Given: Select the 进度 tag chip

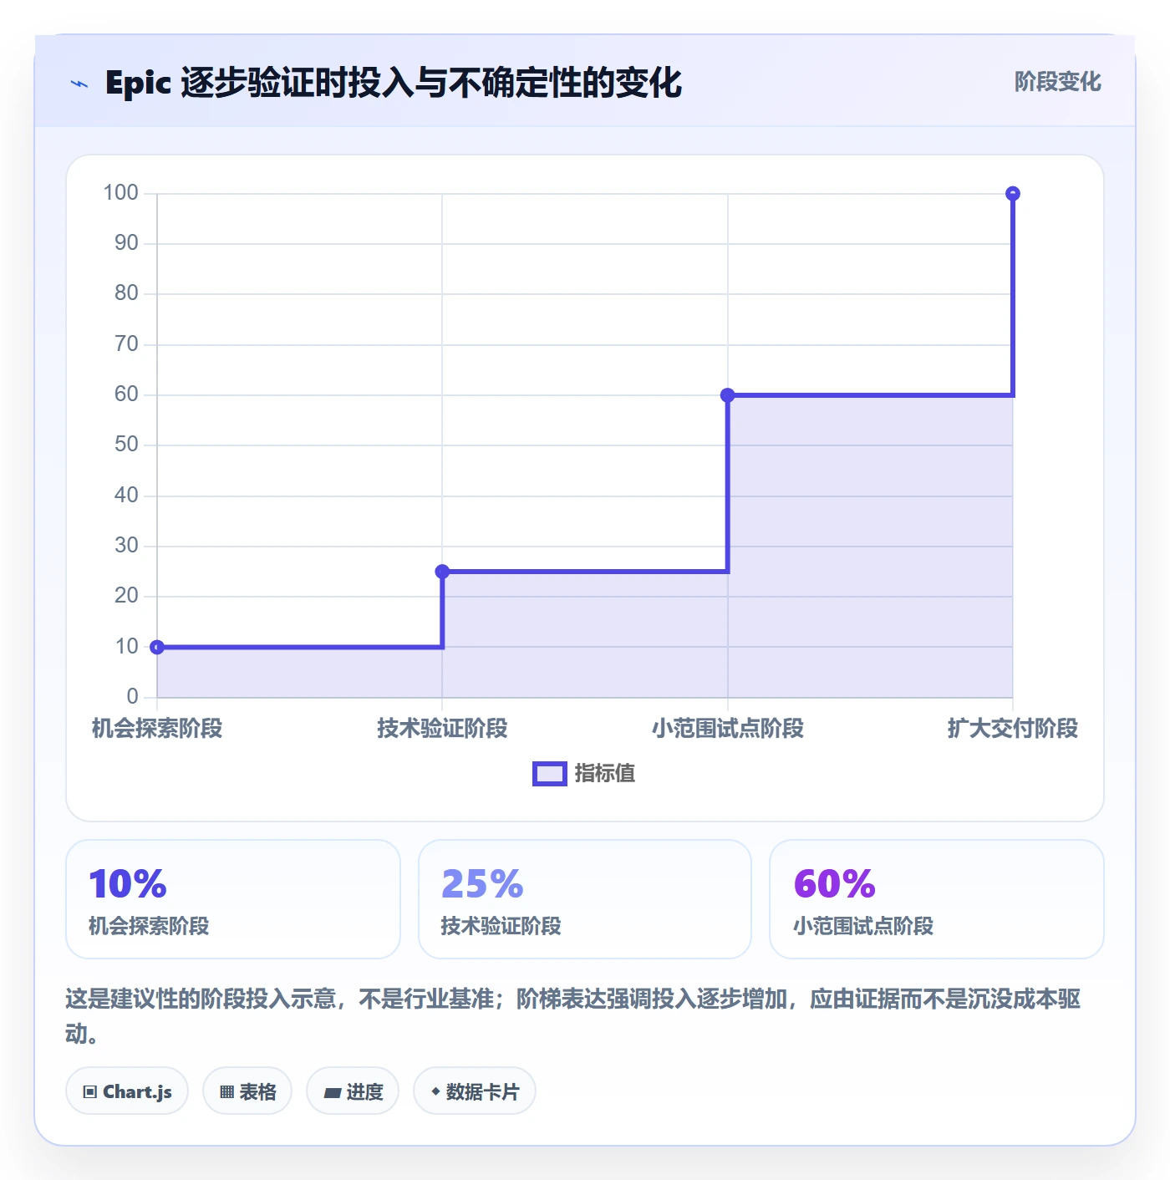Looking at the screenshot, I should click(353, 1091).
